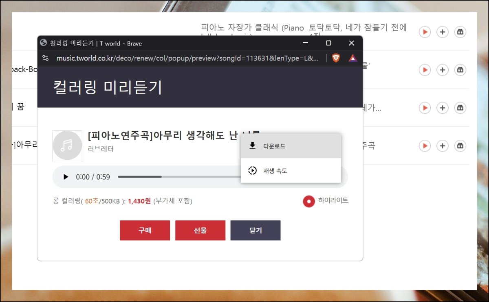Image resolution: width=489 pixels, height=302 pixels.
Task: Choose 재생 속도 in the audio menu
Action: click(291, 171)
